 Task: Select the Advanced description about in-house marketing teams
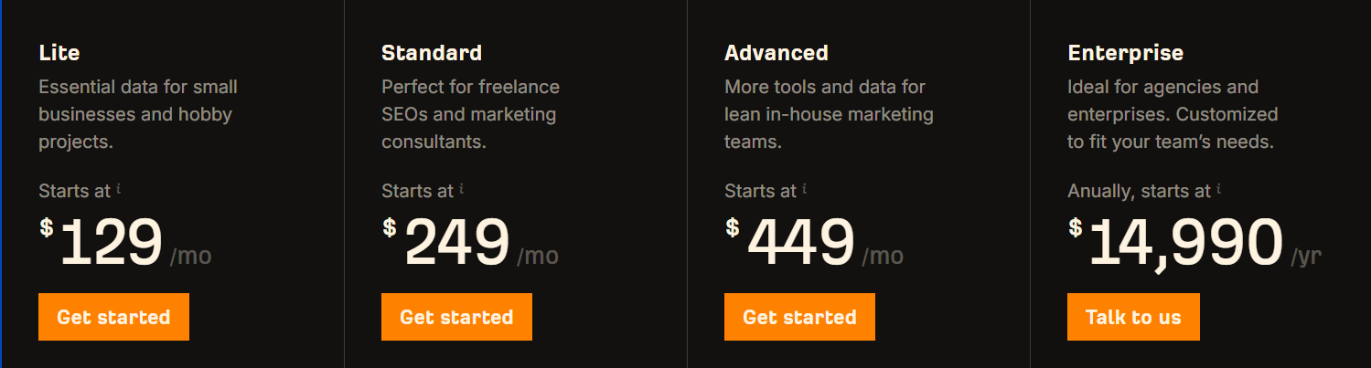tap(830, 115)
